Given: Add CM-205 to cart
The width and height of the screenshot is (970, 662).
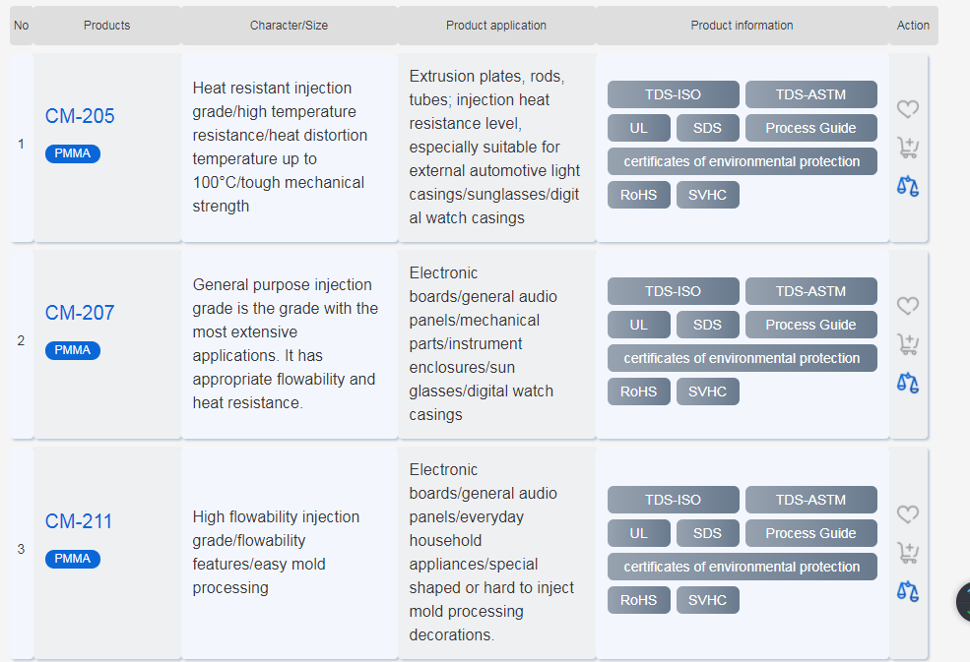Looking at the screenshot, I should click(907, 148).
